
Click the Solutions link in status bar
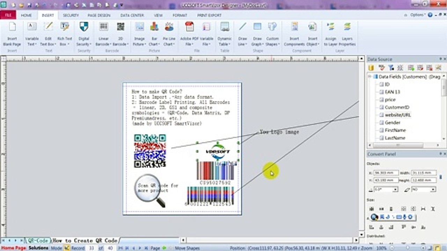click(x=38, y=248)
